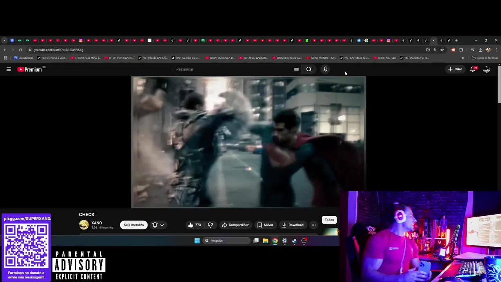Click the Salvar save button
Screen dimensions: 501x282
pyautogui.click(x=265, y=225)
